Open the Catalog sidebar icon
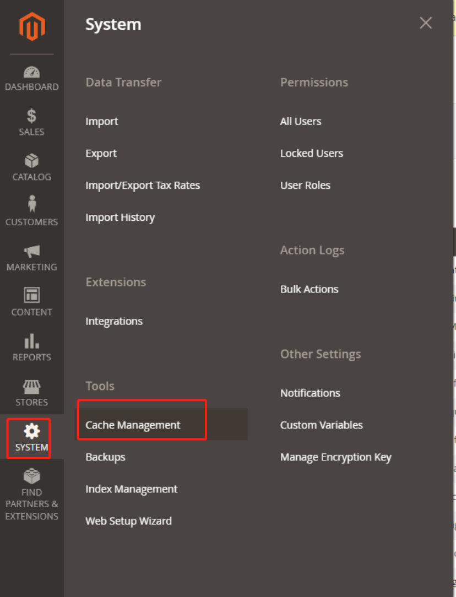The width and height of the screenshot is (456, 597). click(x=31, y=167)
